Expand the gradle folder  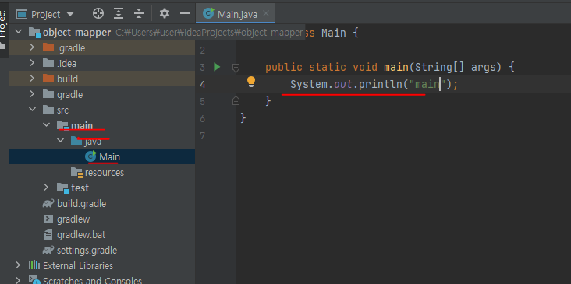[x=32, y=94]
